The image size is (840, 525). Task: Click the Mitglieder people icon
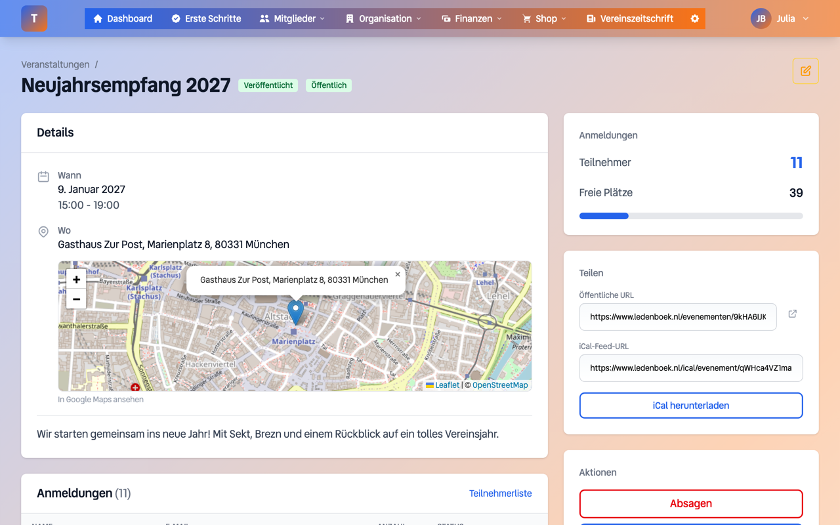264,18
